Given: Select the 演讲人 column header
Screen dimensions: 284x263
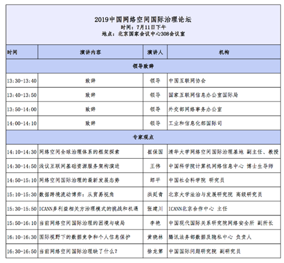Looking at the screenshot, I should [x=155, y=52].
